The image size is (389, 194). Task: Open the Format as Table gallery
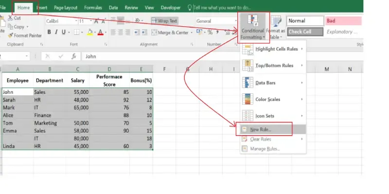click(x=276, y=27)
